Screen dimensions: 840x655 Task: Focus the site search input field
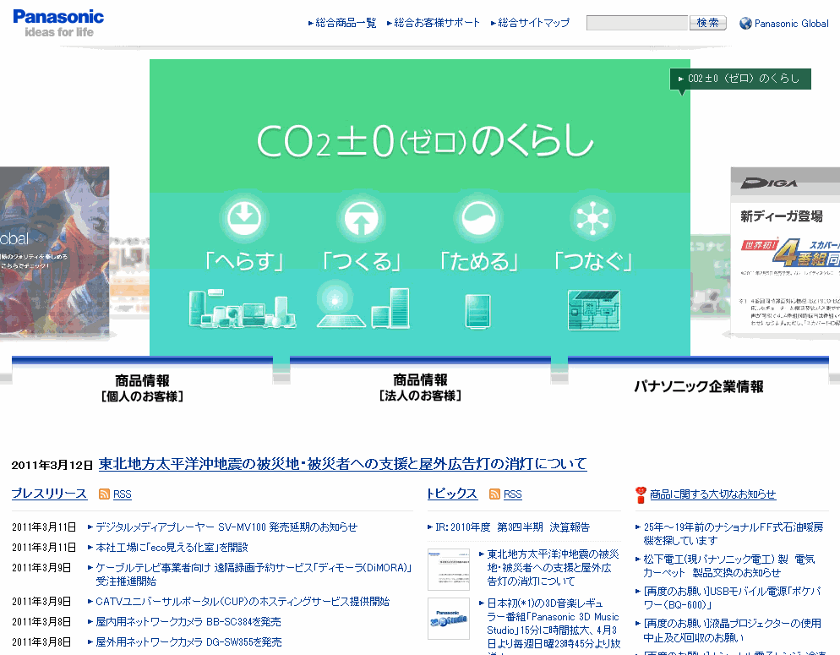click(x=637, y=23)
